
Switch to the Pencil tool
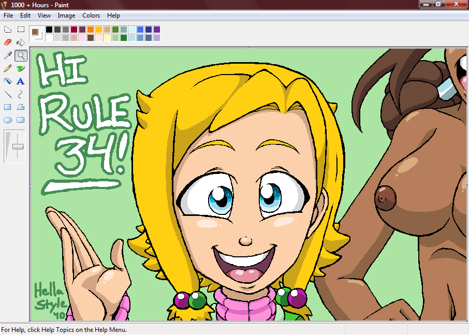(x=8, y=68)
